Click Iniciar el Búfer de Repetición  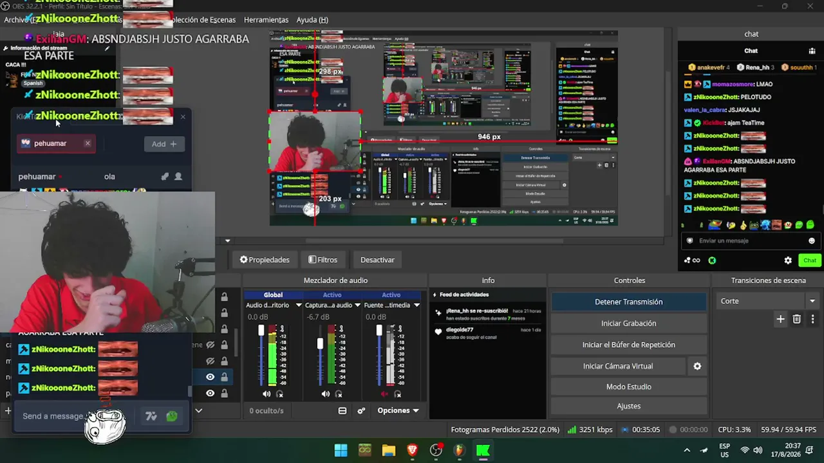click(x=628, y=345)
